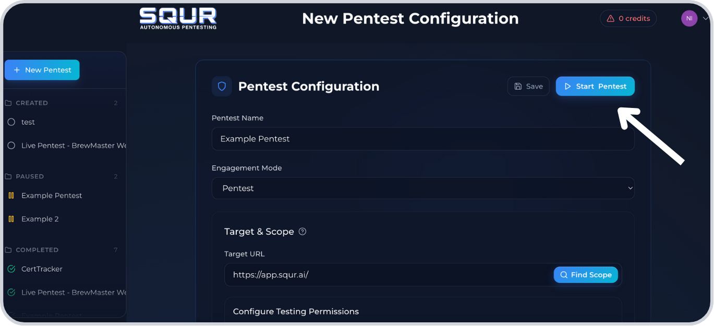Click the Pentest Name input field
Image resolution: width=714 pixels, height=326 pixels.
coord(423,138)
